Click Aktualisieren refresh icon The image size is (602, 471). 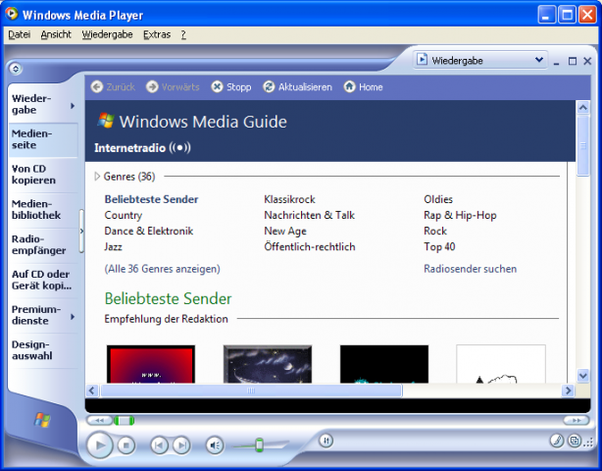tap(269, 86)
